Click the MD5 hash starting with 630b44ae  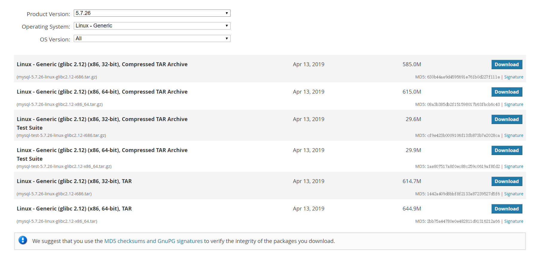pyautogui.click(x=463, y=77)
